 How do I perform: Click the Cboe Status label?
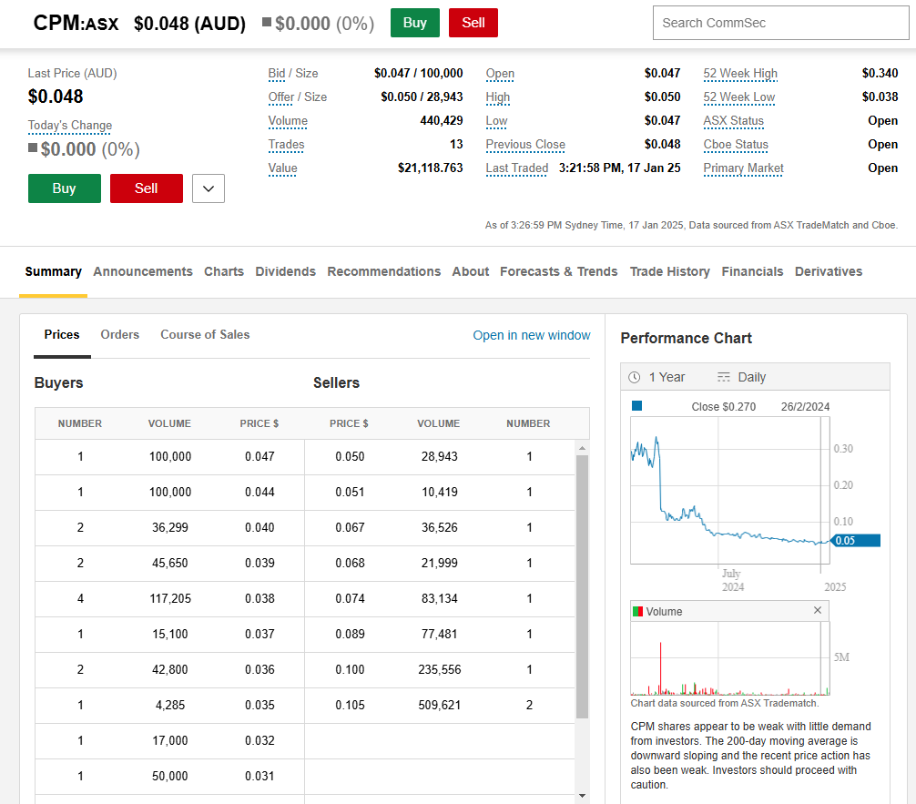pyautogui.click(x=736, y=145)
